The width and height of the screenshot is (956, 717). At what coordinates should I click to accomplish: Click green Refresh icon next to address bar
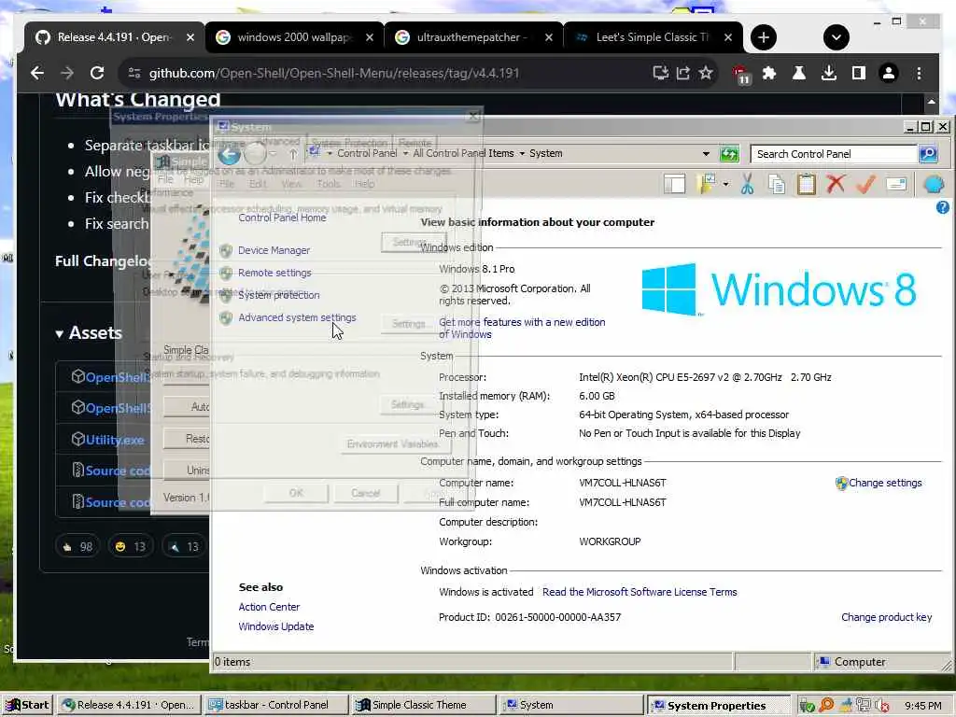pos(729,154)
